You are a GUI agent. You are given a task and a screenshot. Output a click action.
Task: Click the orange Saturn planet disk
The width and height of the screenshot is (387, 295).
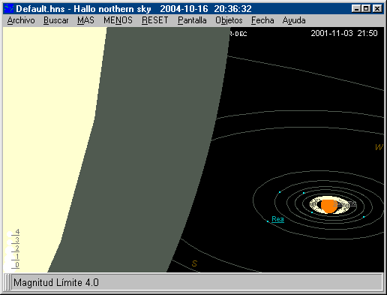tap(328, 206)
